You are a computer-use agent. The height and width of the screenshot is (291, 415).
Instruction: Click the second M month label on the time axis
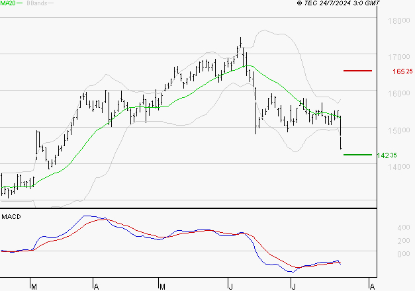pos(162,287)
